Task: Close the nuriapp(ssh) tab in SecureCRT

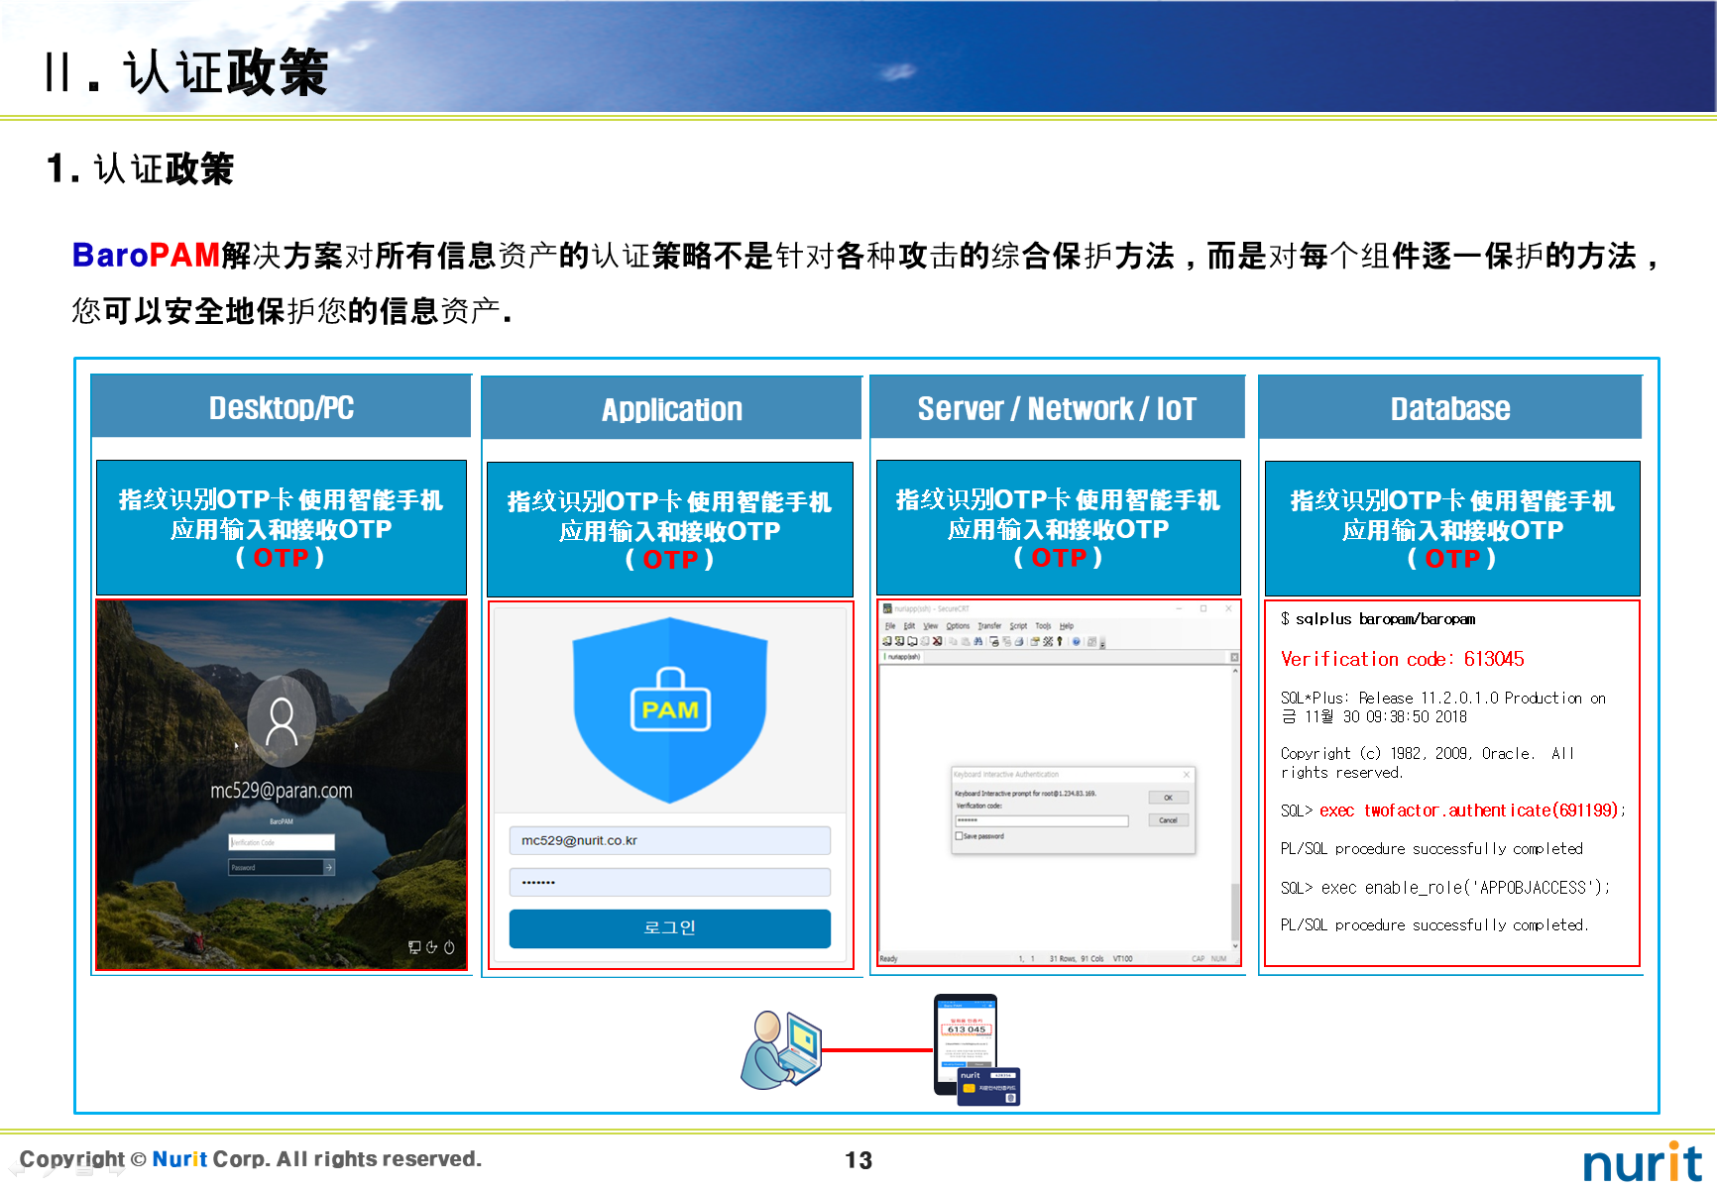Action: pos(1234,657)
